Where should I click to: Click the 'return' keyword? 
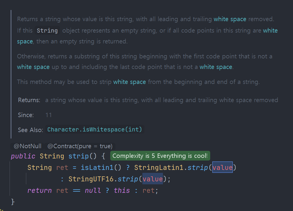39,190
